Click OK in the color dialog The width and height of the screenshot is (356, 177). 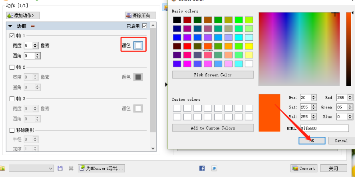(312, 141)
